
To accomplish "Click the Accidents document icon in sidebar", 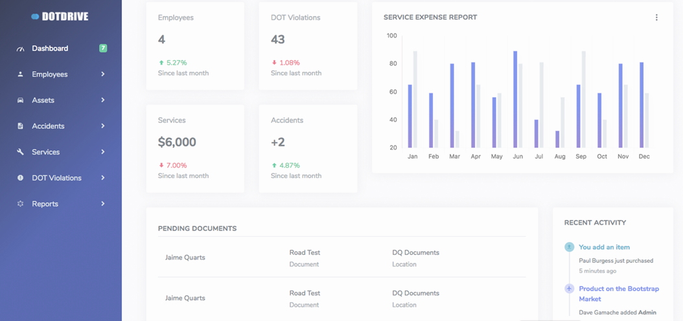I will pyautogui.click(x=20, y=126).
